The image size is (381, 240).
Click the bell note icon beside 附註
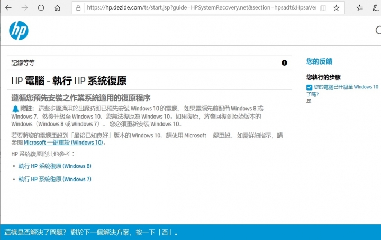pos(15,109)
